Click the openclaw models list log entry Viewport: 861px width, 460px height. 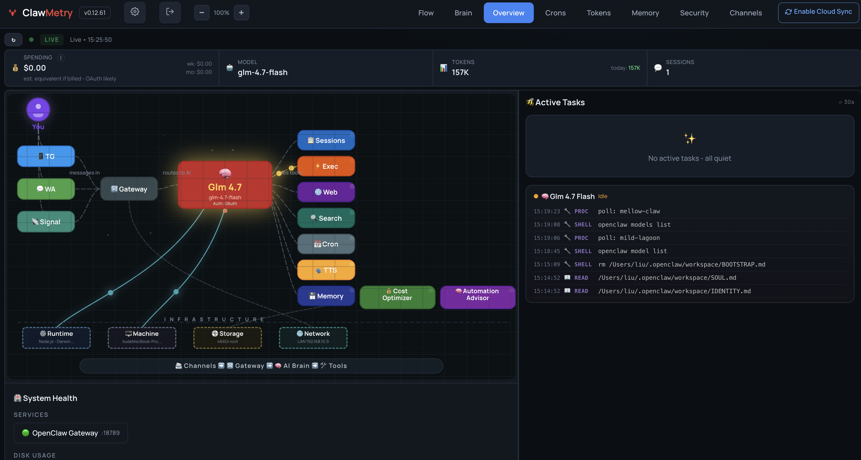[634, 225]
